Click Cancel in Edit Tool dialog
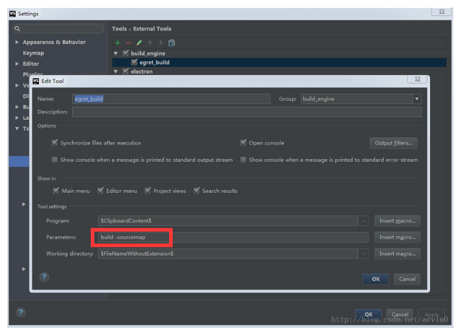458x328 pixels. click(407, 279)
